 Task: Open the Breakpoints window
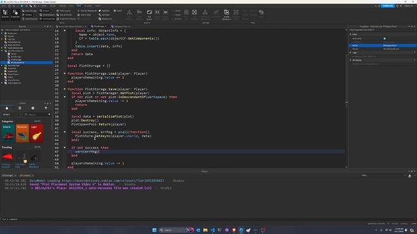[106, 19]
